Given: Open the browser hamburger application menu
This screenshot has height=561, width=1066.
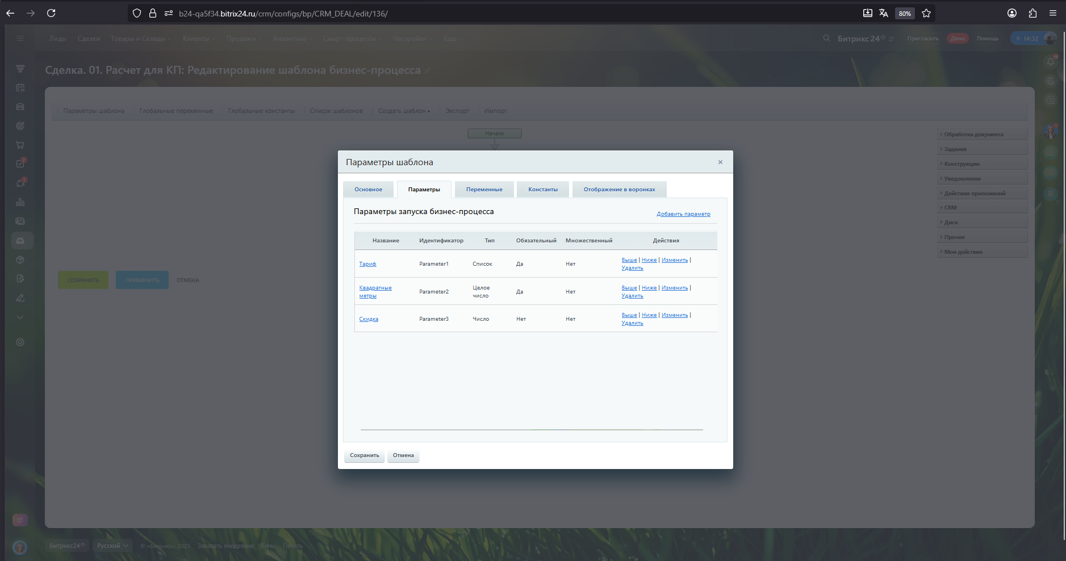Looking at the screenshot, I should coord(1053,13).
